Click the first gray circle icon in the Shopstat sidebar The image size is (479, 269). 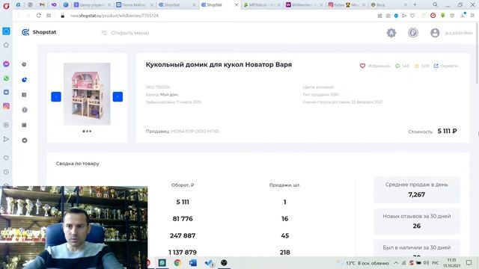click(x=24, y=64)
